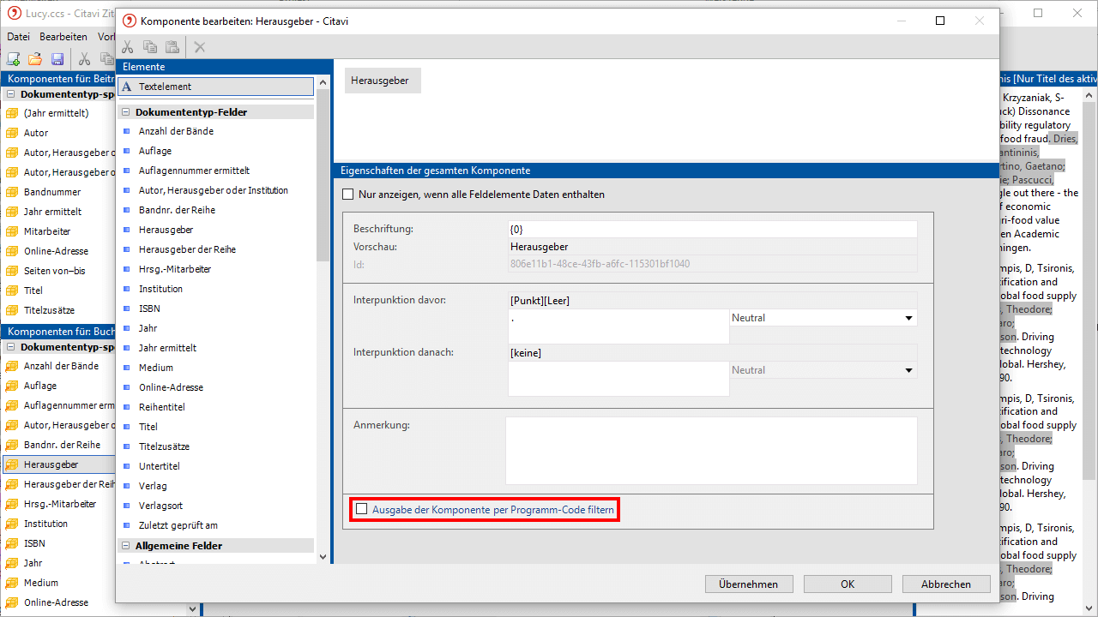Click the new style icon in the main toolbar
Image resolution: width=1098 pixels, height=617 pixels.
coord(13,59)
